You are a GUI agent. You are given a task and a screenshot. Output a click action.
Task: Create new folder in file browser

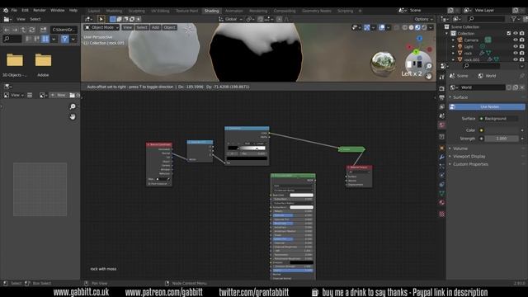click(x=43, y=30)
